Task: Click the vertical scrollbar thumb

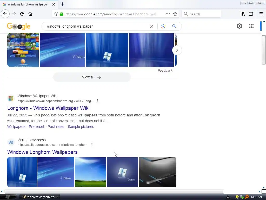Action: [x=264, y=50]
